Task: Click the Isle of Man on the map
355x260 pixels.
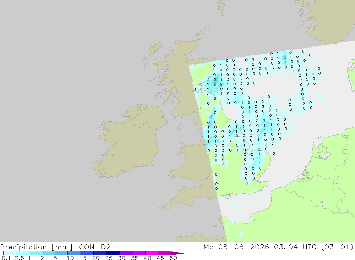Action: coord(180,126)
